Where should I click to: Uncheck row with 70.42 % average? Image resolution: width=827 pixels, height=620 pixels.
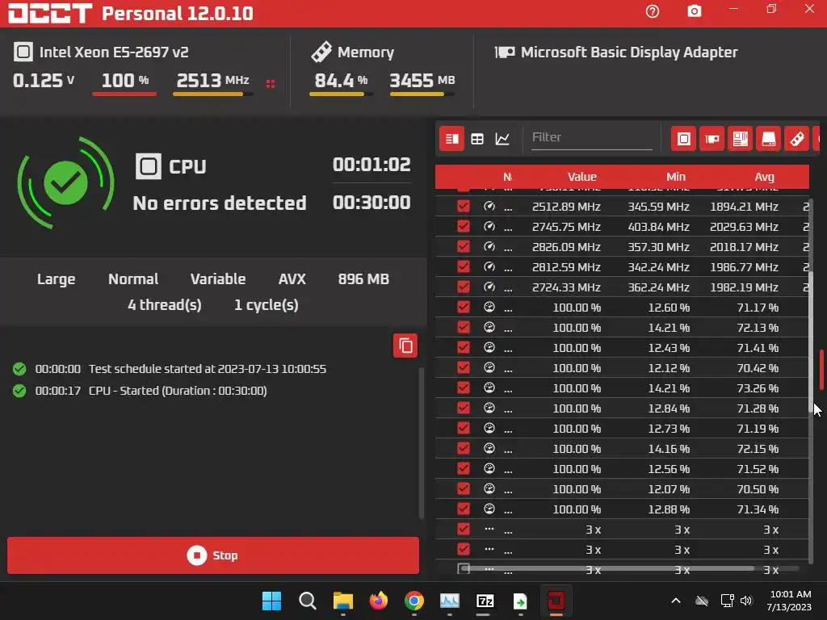[463, 367]
